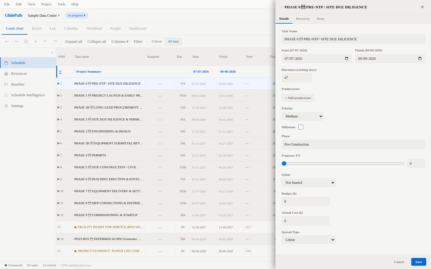Switch to the Workload tab
431x269 pixels.
[x=94, y=28]
